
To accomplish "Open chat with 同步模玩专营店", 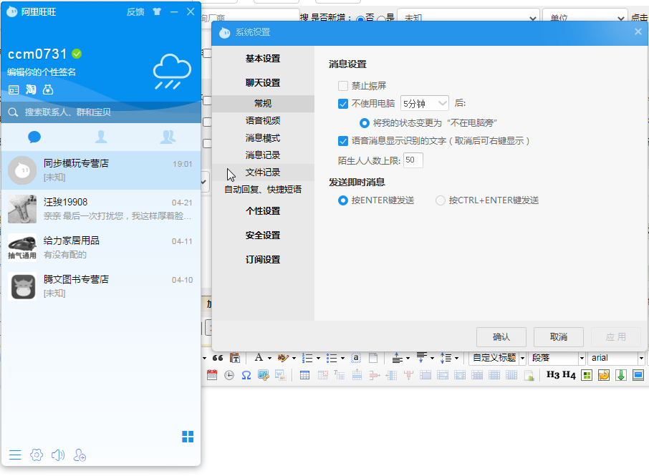I will coord(101,170).
